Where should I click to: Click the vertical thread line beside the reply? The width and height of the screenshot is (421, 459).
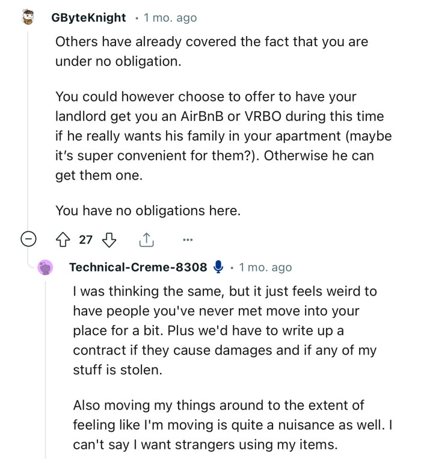coord(47,360)
